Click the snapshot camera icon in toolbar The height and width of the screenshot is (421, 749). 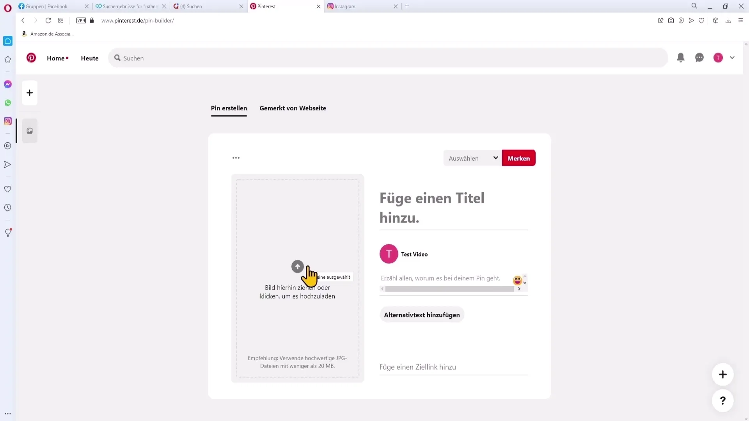671,20
